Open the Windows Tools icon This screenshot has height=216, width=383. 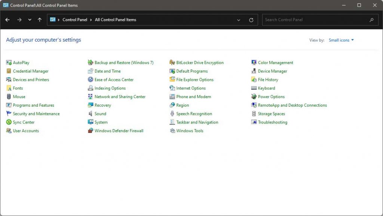click(172, 131)
